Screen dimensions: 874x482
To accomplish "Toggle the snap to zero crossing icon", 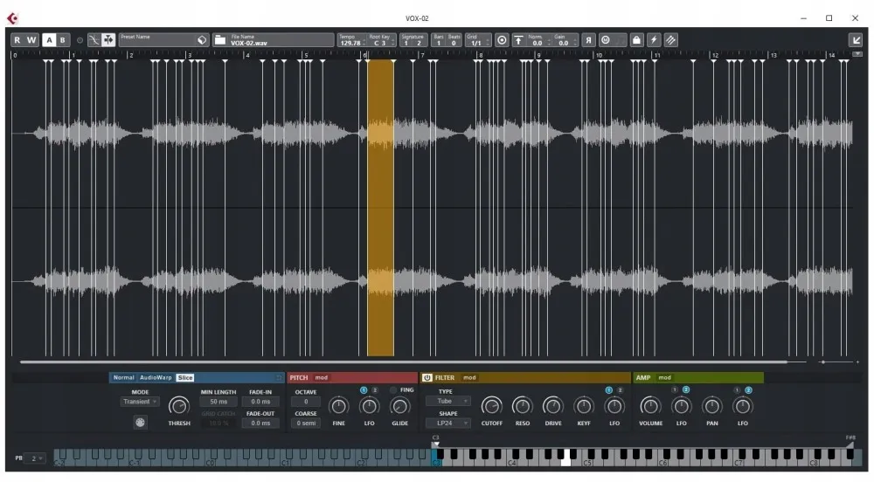I will [94, 40].
